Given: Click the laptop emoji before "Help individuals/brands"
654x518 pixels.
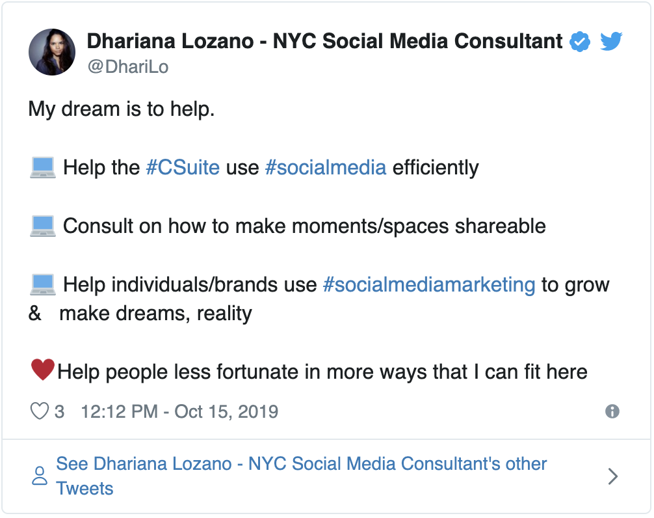Looking at the screenshot, I should click(43, 284).
